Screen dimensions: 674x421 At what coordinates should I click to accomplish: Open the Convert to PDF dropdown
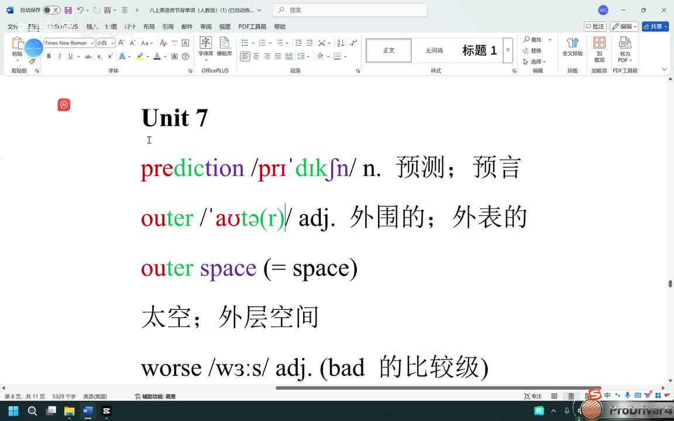click(x=625, y=49)
